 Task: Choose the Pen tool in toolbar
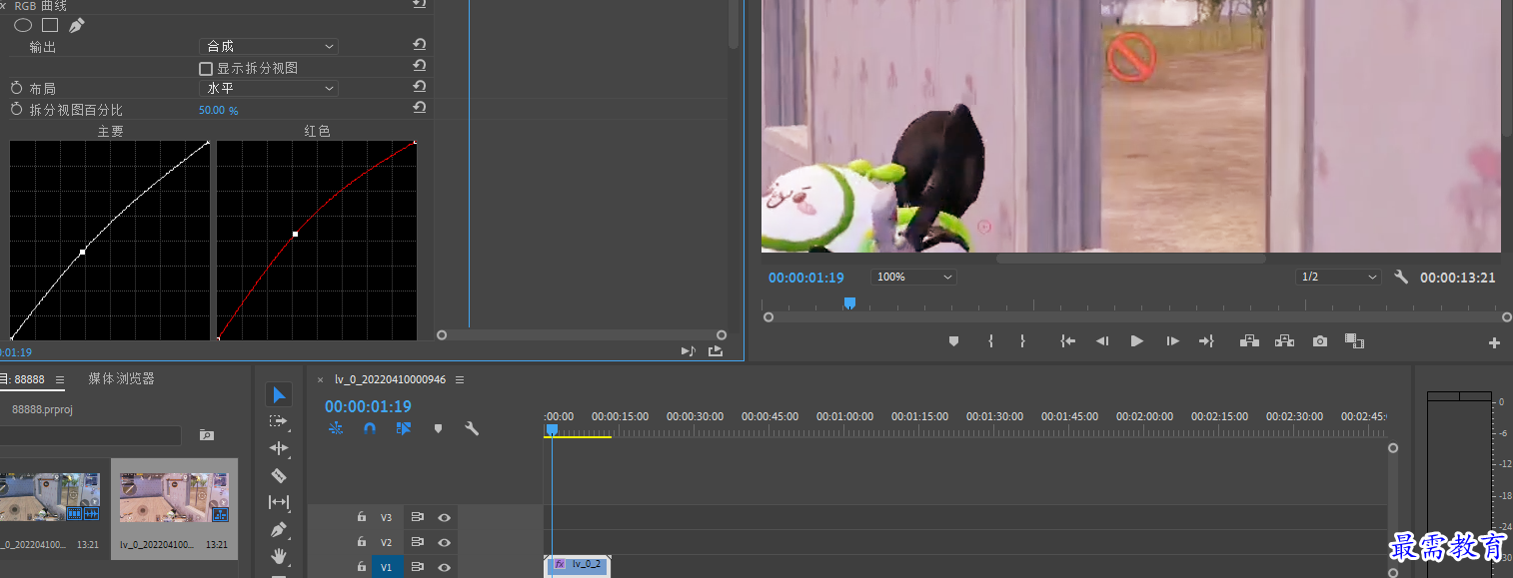click(x=279, y=529)
